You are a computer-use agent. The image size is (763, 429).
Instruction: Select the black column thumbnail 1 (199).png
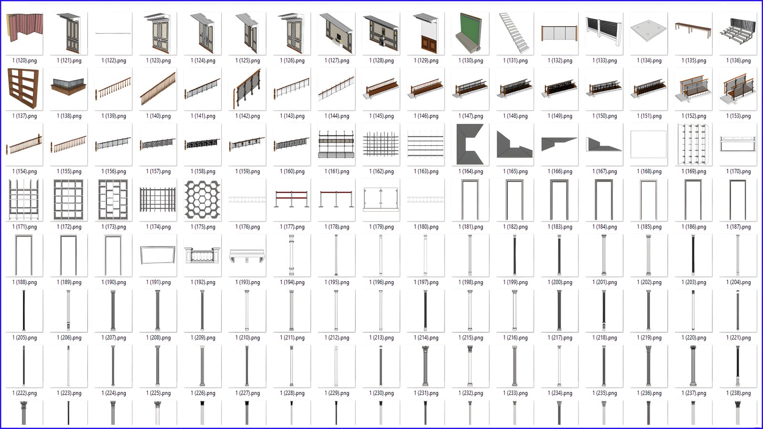515,255
